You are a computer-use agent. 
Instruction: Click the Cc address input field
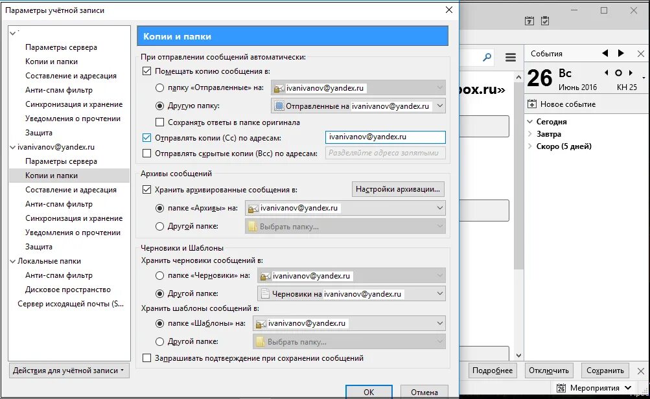[x=386, y=137]
